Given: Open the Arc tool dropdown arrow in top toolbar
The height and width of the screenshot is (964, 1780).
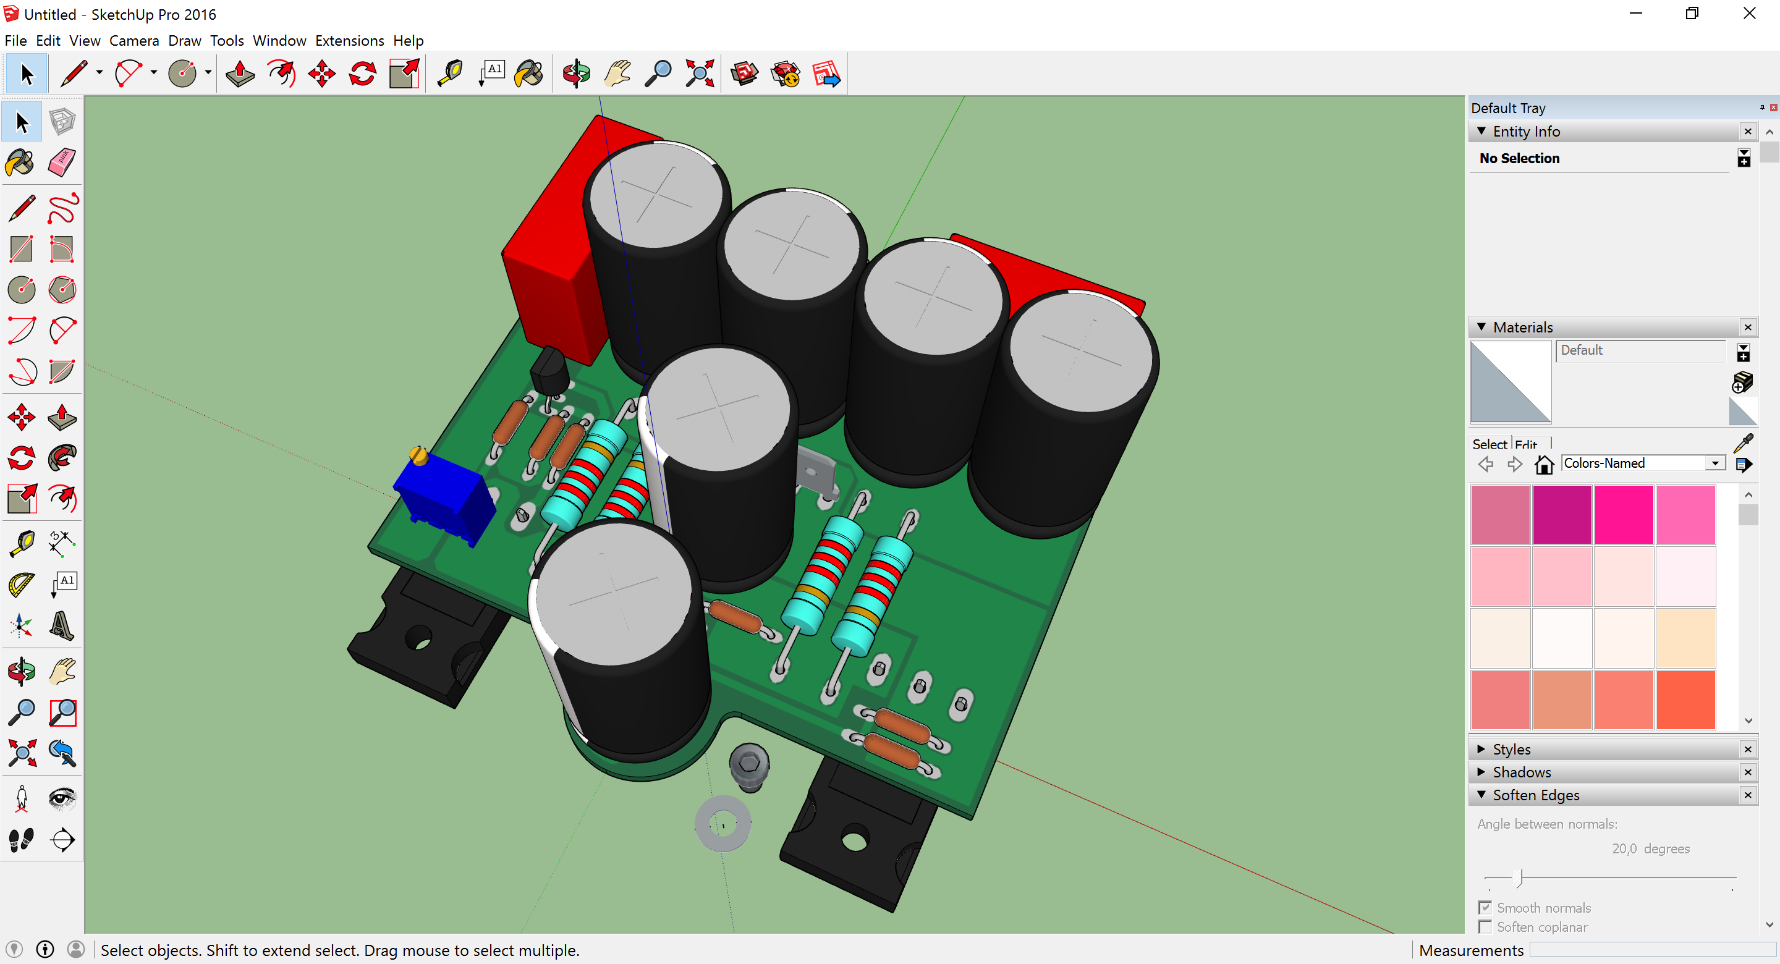Looking at the screenshot, I should [x=153, y=72].
